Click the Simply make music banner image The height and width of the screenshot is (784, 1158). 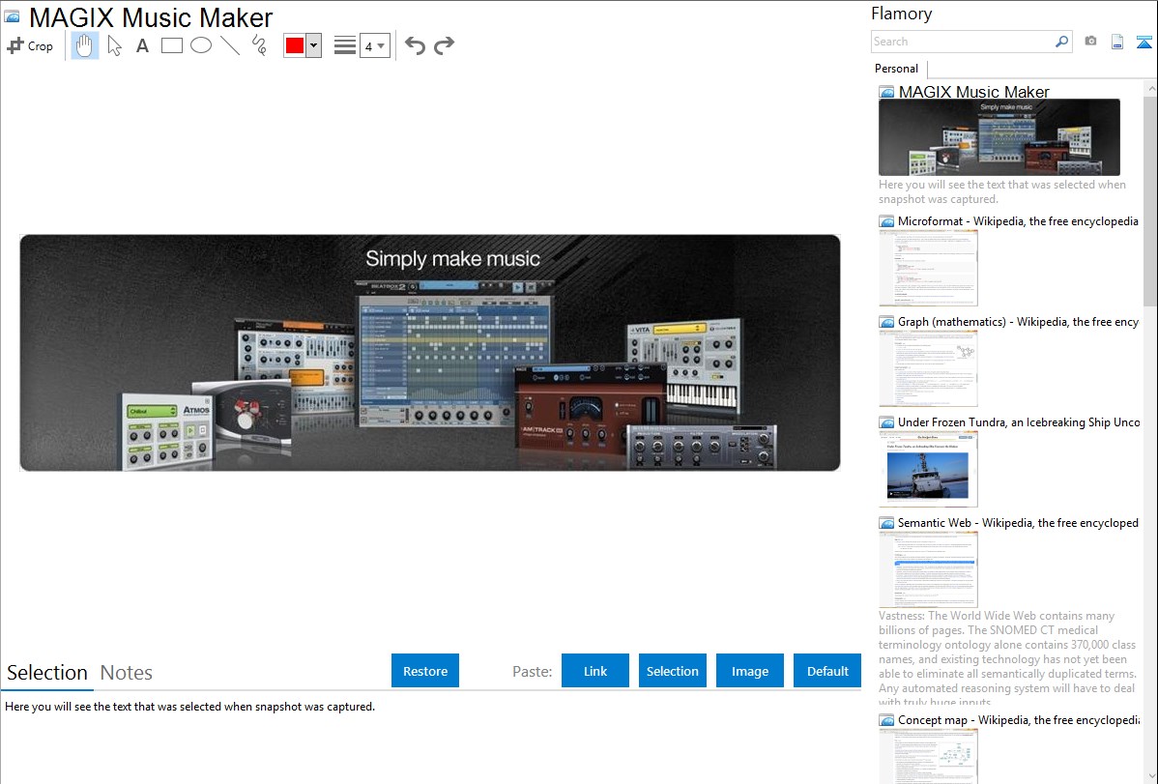point(430,353)
